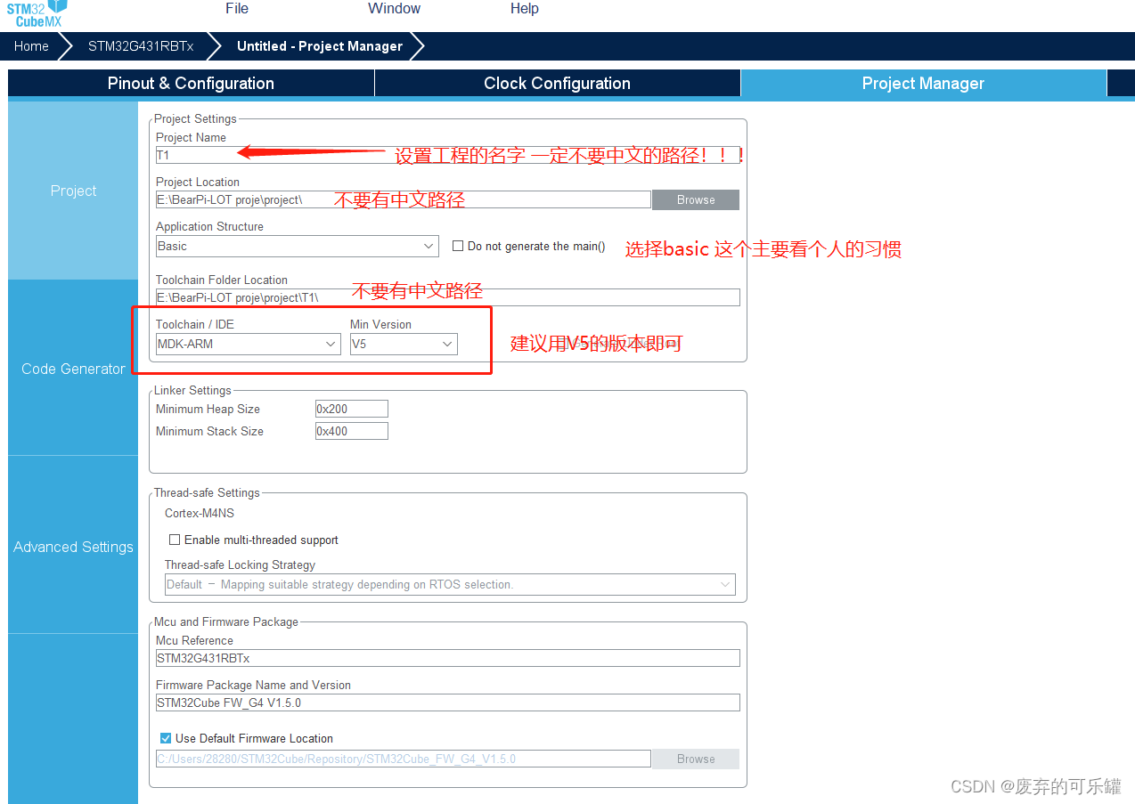Click the Project Location path field
1135x804 pixels.
tap(403, 199)
